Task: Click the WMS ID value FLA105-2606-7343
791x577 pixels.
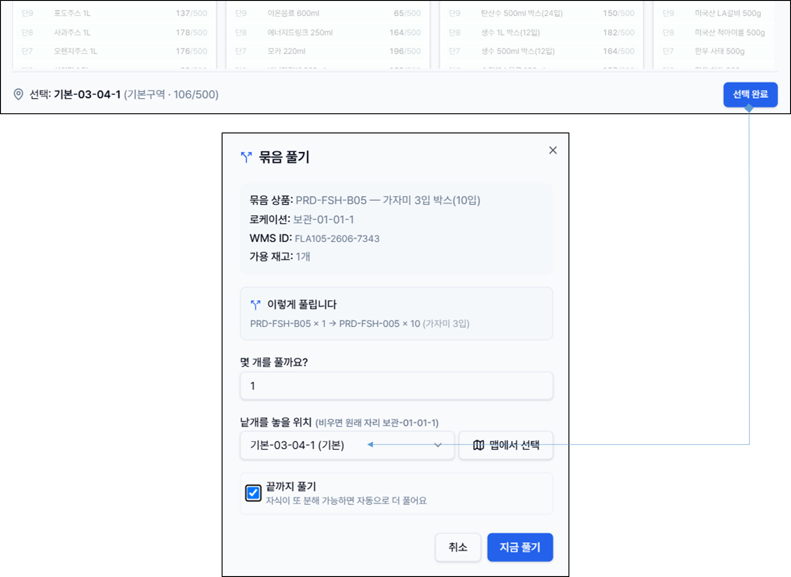Action: click(x=337, y=238)
